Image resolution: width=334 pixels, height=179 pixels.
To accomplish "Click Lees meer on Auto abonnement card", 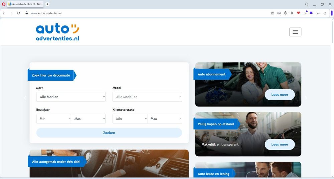I will [x=280, y=95].
